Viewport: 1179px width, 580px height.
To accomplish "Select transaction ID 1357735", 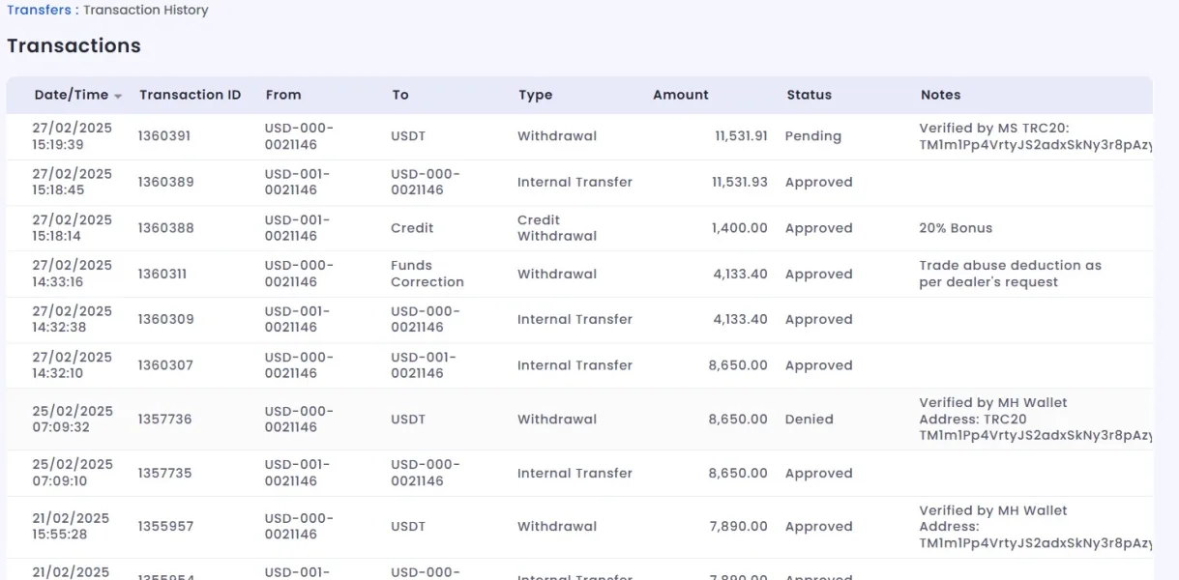I will (x=164, y=474).
